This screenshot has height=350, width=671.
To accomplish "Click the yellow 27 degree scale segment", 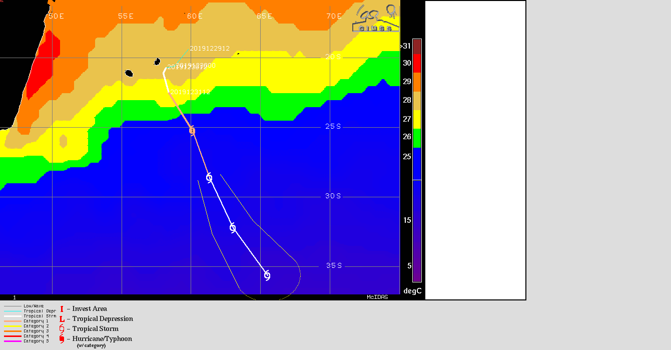I will [x=416, y=120].
